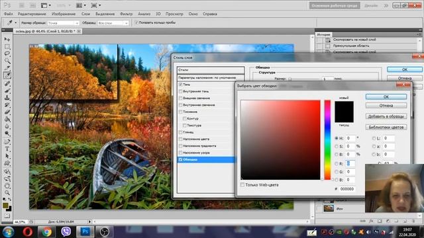Open Viber from the taskbar

(x=66, y=232)
